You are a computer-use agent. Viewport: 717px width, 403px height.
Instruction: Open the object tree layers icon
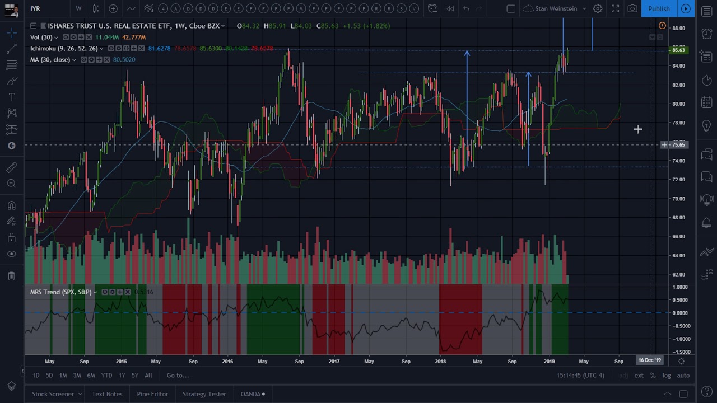[11, 386]
